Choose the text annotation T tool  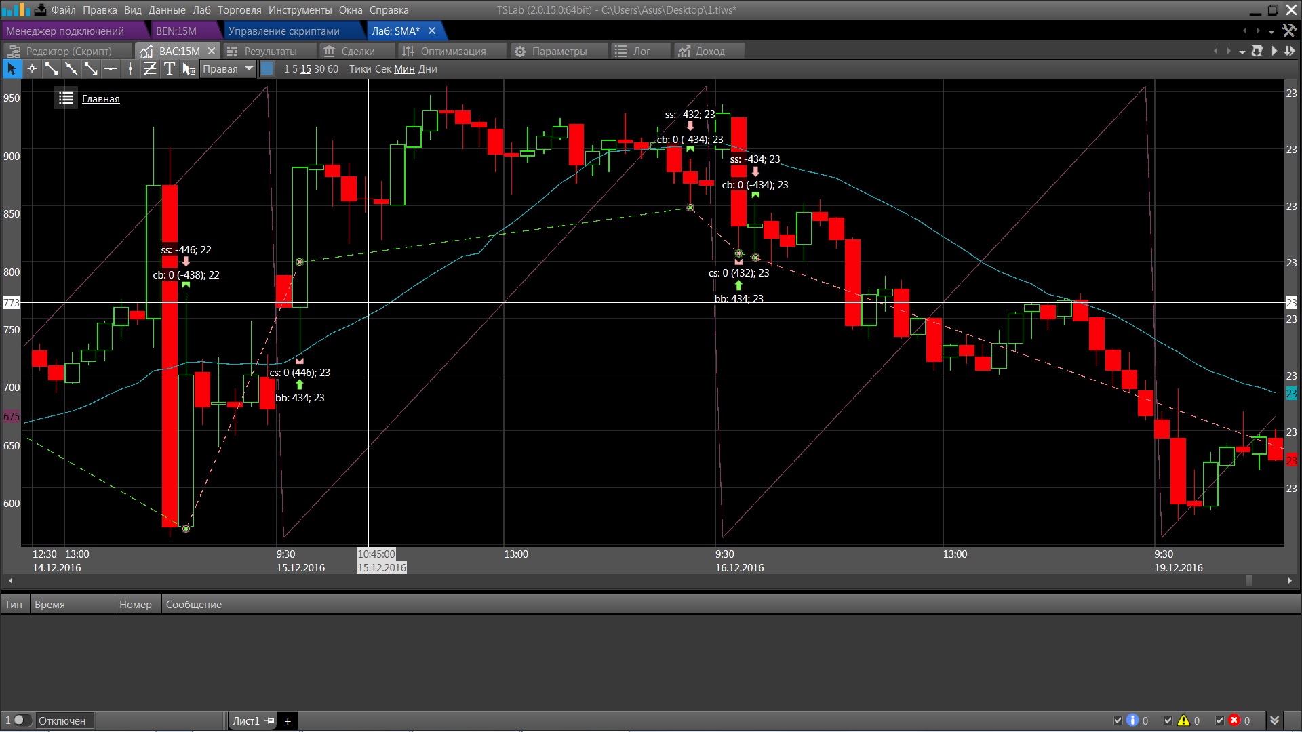pos(170,69)
